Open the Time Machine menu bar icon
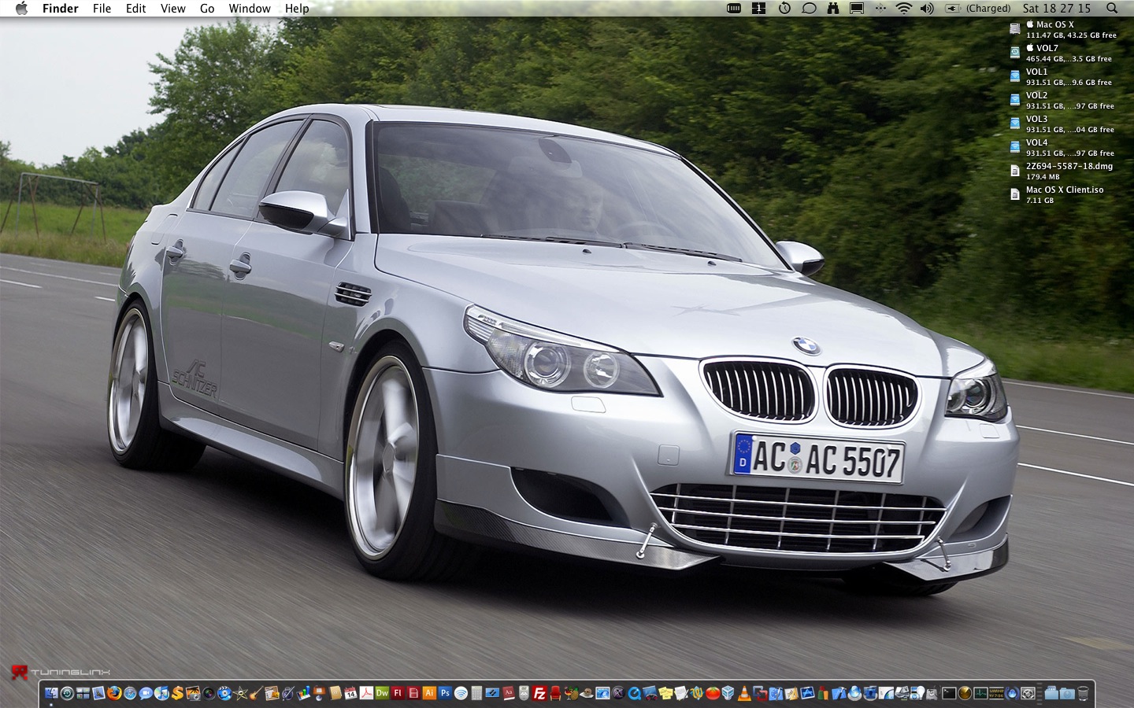 (784, 9)
